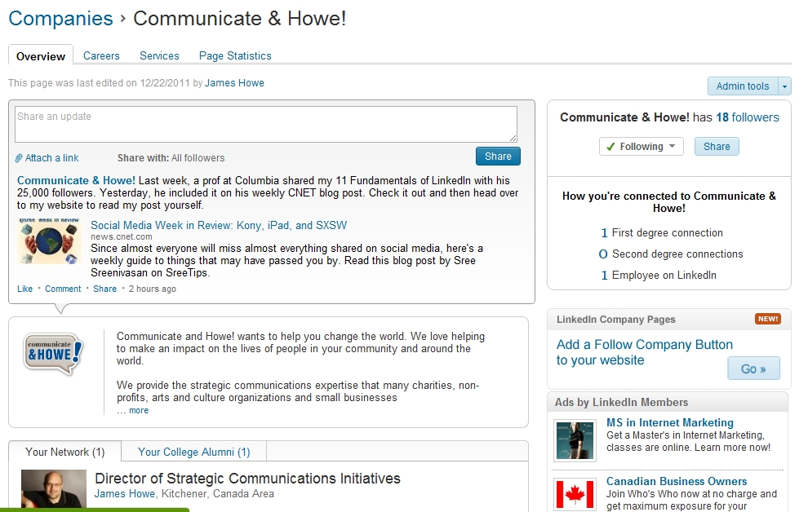The image size is (808, 512).
Task: Expand the Admin tools dropdown arrow
Action: point(785,86)
